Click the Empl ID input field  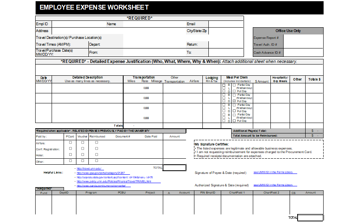(78, 24)
